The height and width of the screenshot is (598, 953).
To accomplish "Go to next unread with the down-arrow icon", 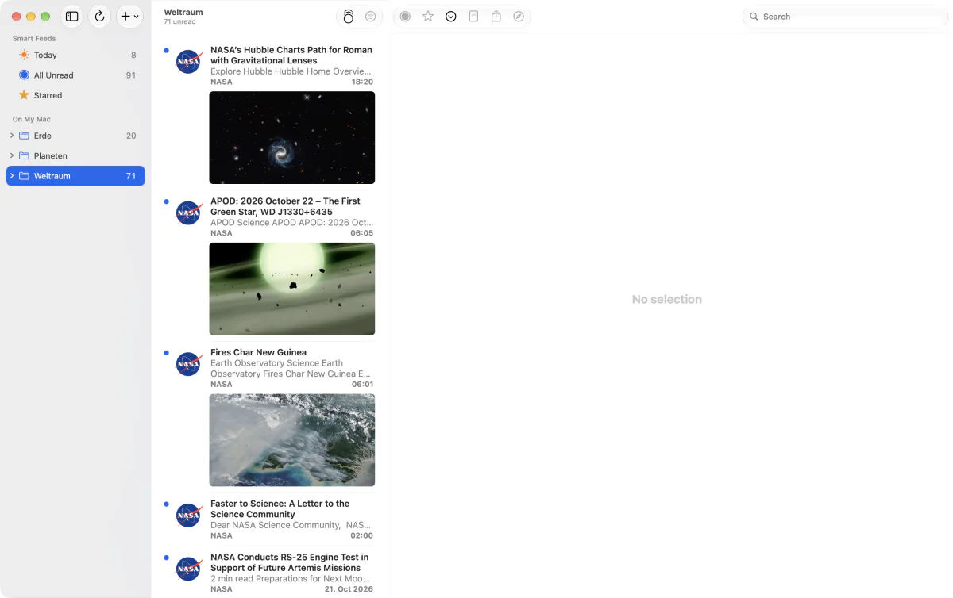I will tap(451, 17).
